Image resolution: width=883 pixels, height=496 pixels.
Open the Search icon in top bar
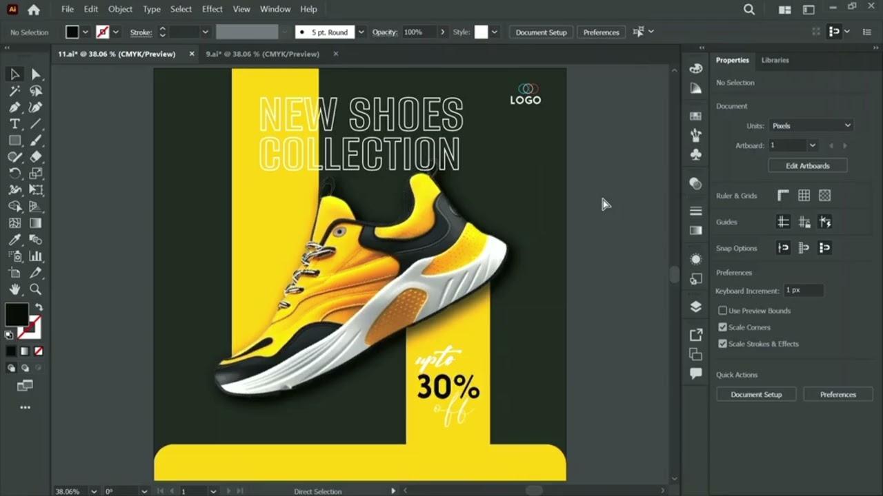[x=749, y=10]
